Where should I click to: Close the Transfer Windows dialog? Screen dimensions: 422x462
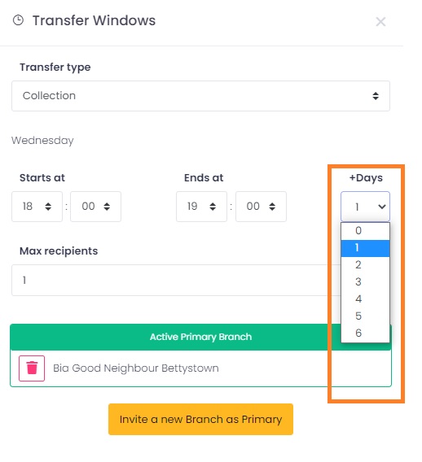(380, 21)
